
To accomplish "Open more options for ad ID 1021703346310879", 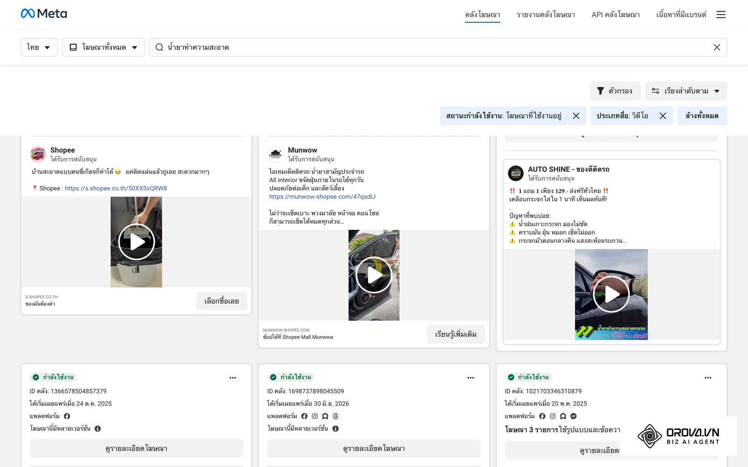I will (x=708, y=378).
